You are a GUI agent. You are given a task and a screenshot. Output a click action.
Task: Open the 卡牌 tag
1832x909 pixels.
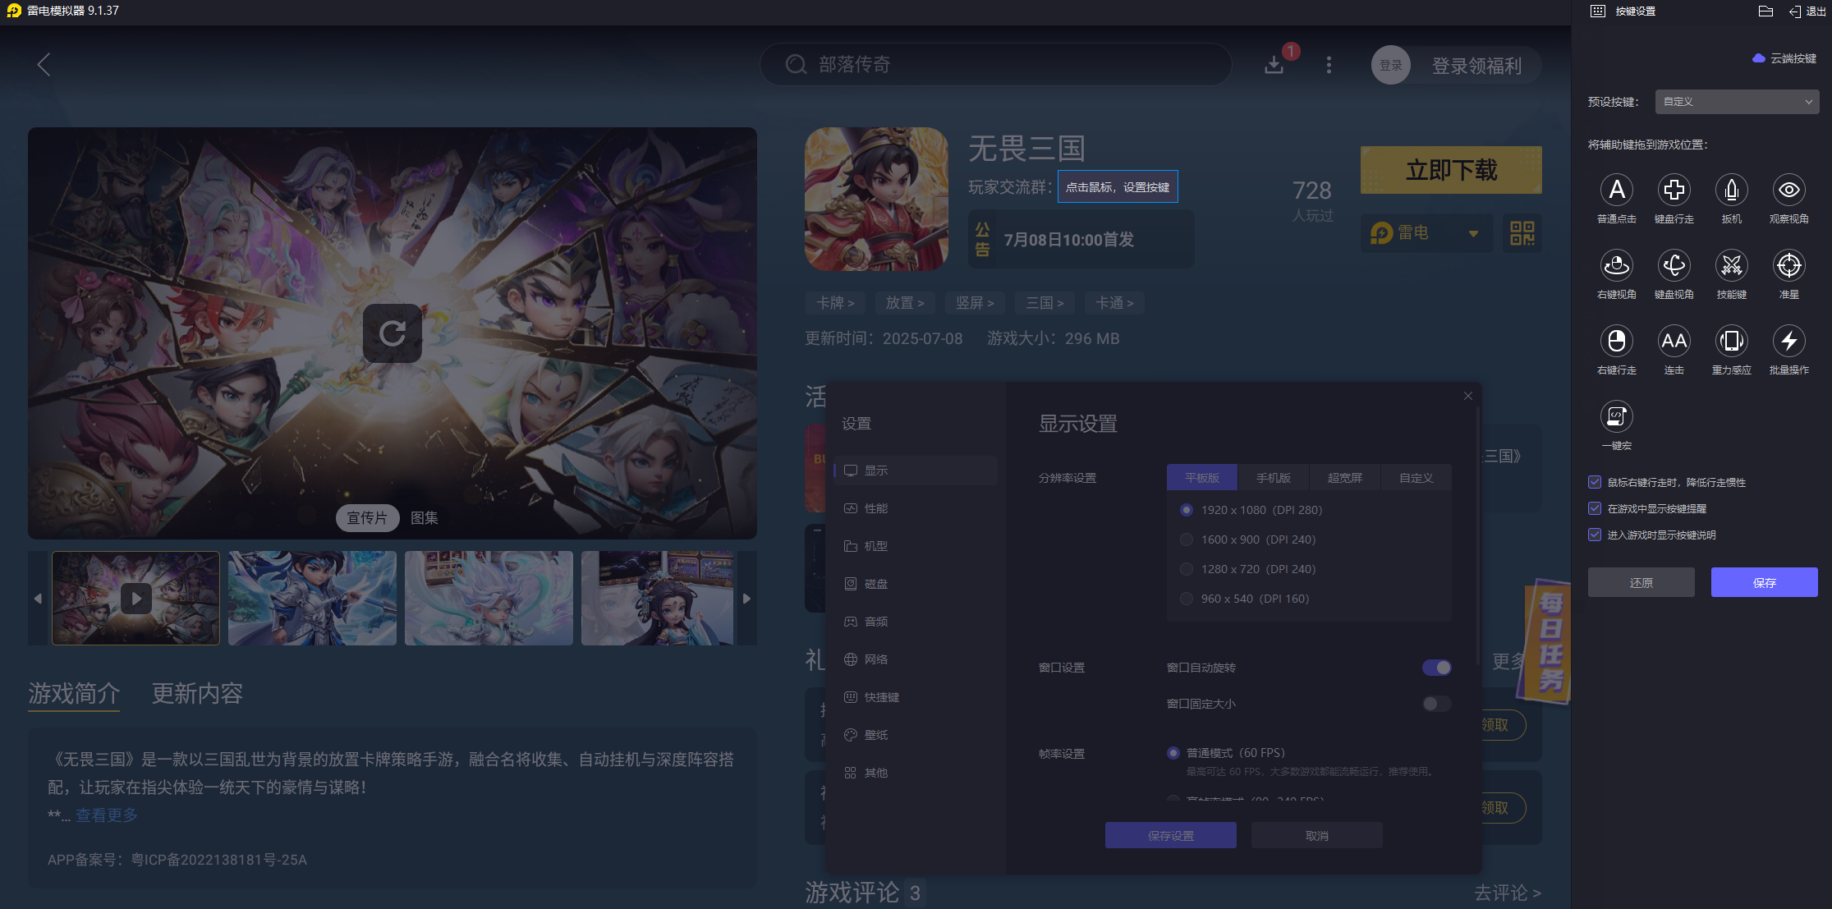click(835, 303)
